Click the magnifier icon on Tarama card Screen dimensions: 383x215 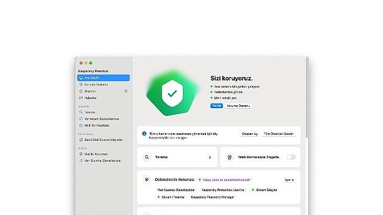click(x=146, y=157)
